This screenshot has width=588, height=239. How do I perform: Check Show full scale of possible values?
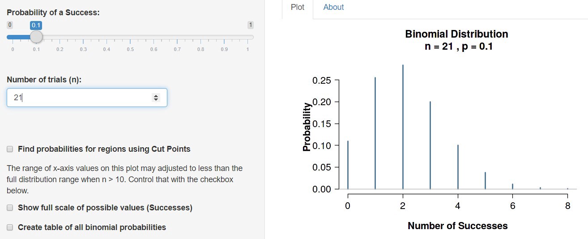point(10,208)
